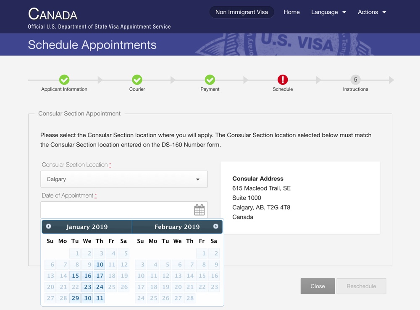Click the Schedule step label
The width and height of the screenshot is (420, 310).
click(x=283, y=89)
